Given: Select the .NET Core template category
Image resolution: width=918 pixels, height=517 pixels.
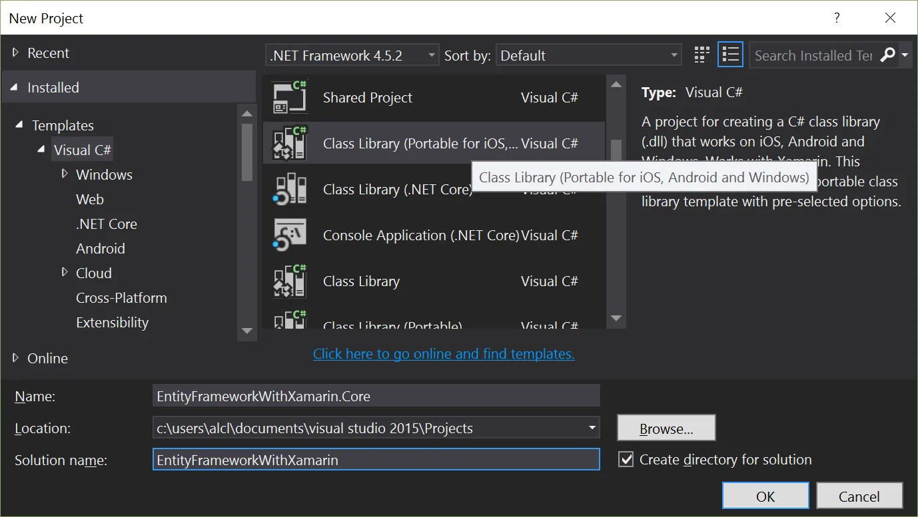Looking at the screenshot, I should 107,224.
